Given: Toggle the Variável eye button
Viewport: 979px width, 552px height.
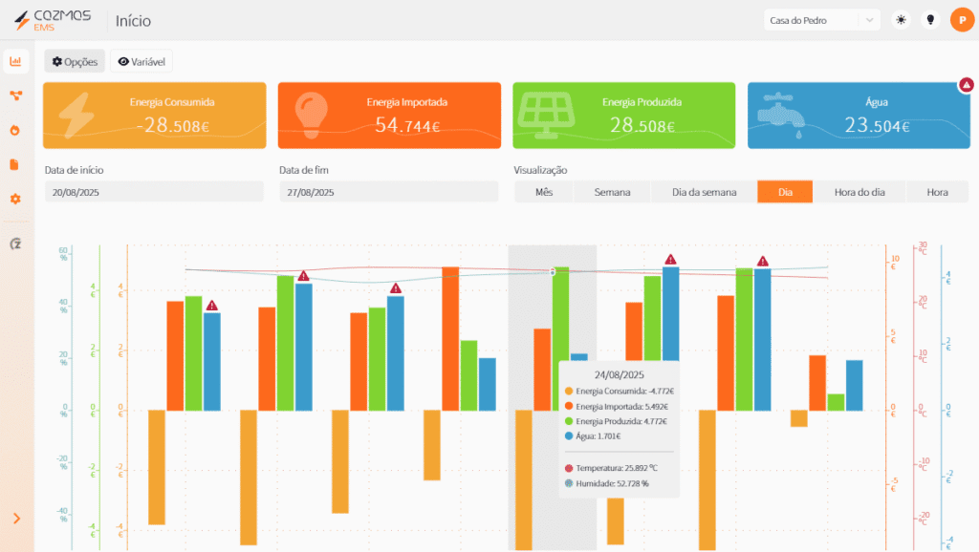Looking at the screenshot, I should point(141,61).
